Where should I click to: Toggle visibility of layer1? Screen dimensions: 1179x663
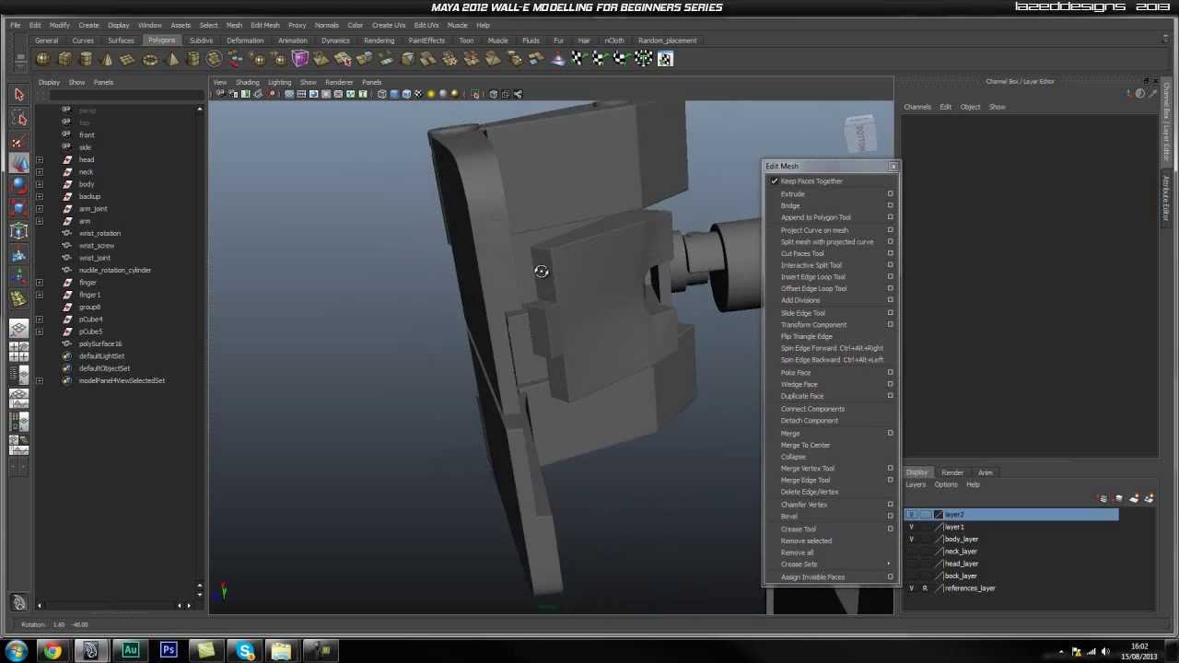912,527
